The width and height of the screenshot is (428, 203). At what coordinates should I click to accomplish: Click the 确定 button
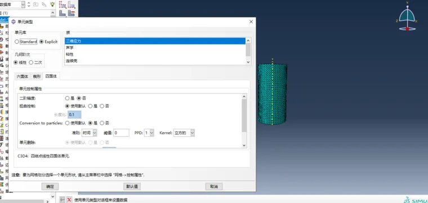point(50,187)
